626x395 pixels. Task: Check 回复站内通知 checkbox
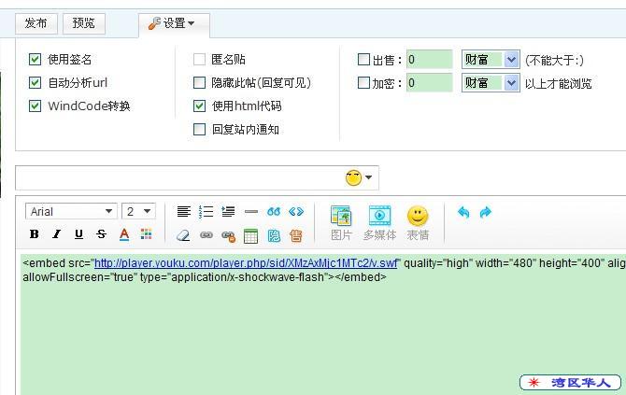click(199, 129)
